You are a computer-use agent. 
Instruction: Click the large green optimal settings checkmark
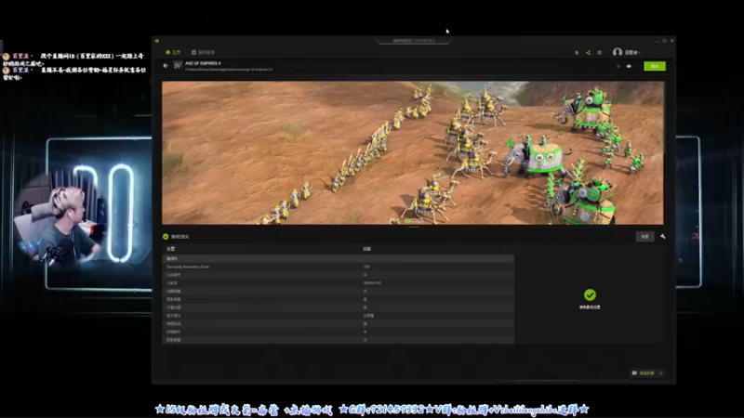pos(590,294)
